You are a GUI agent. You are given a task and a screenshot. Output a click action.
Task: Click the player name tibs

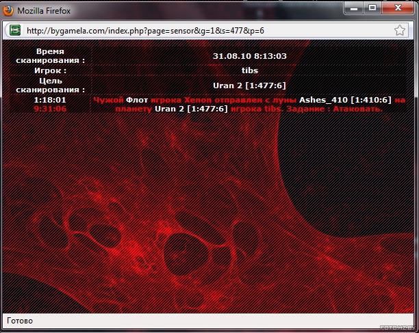(250, 70)
